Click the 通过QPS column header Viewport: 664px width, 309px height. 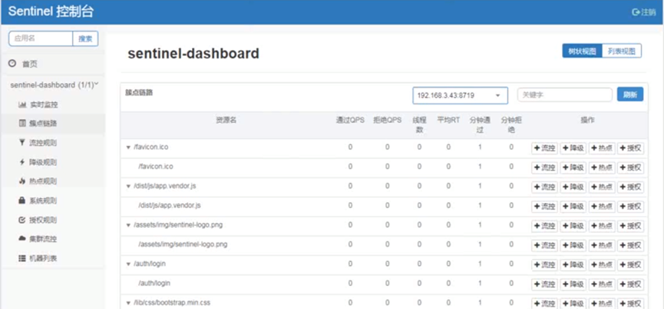[x=350, y=121]
